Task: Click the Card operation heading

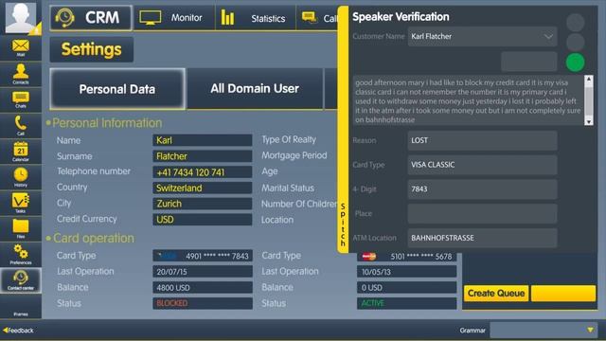Action: point(94,238)
